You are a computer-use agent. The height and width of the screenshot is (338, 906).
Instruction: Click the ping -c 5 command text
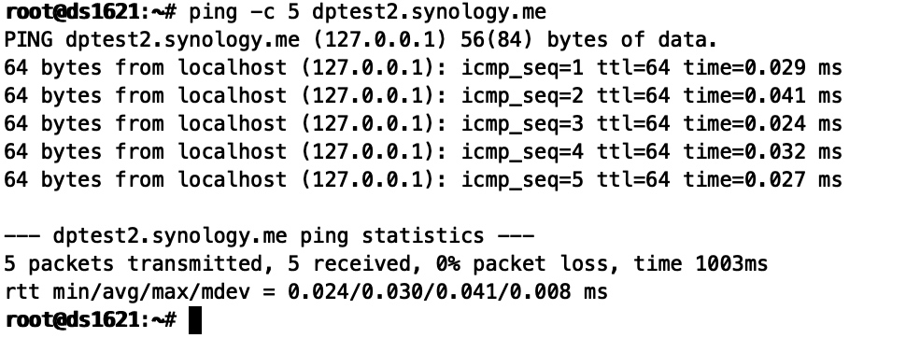[x=244, y=11]
